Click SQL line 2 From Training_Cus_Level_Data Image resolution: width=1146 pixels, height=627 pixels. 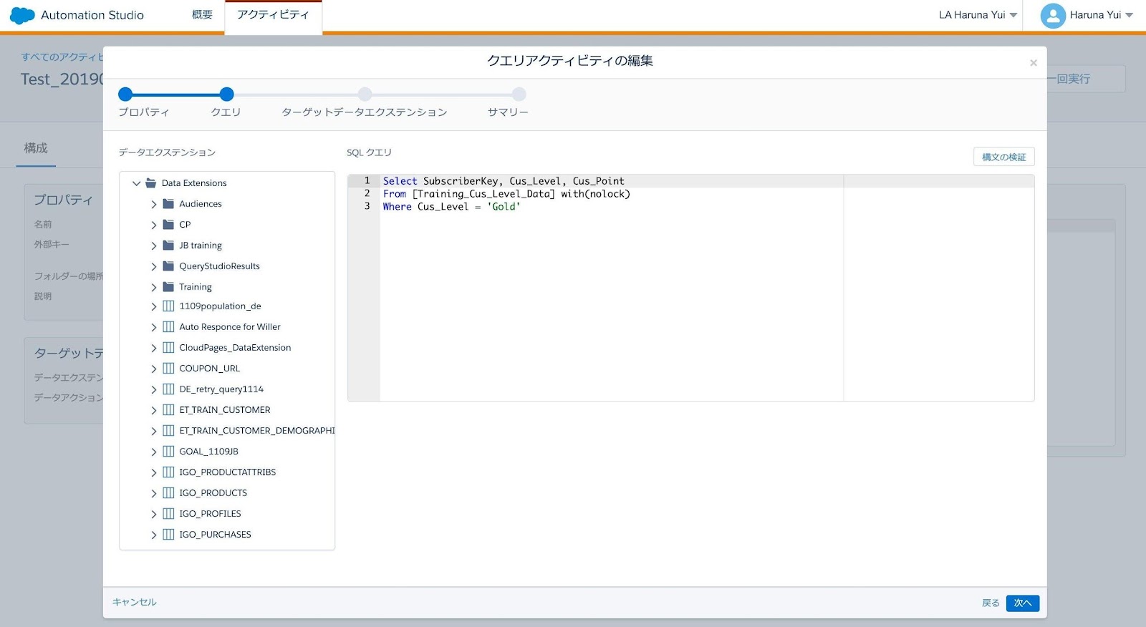tap(506, 194)
